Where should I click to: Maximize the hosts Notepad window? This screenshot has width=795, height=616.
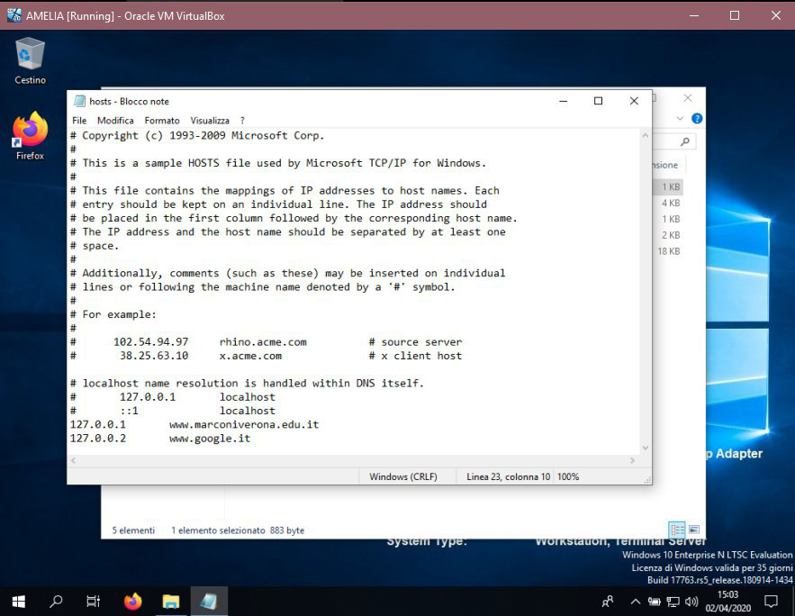point(599,101)
